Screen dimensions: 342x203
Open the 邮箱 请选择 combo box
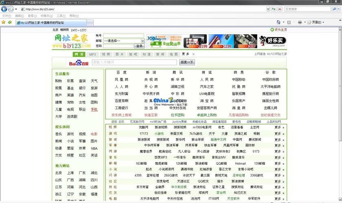pyautogui.click(x=124, y=41)
